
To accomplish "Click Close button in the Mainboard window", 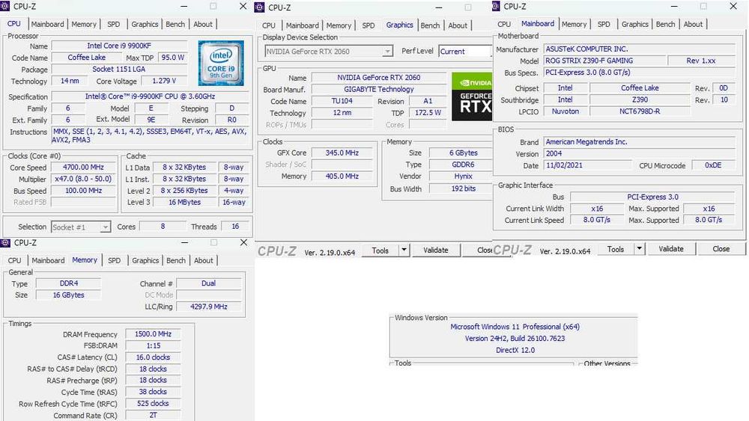I will click(x=721, y=249).
